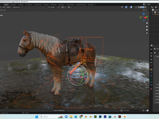Toggle X-ray mode button

point(136,7)
